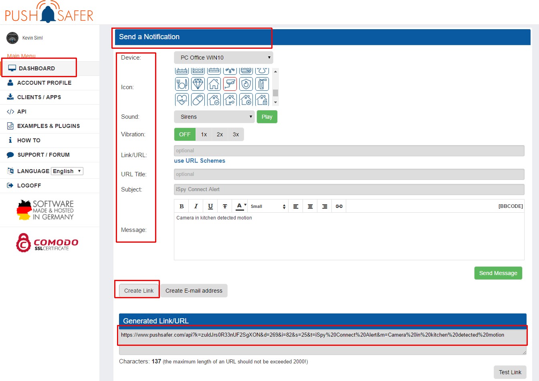Click the Test Link button
The width and height of the screenshot is (539, 381).
point(510,372)
